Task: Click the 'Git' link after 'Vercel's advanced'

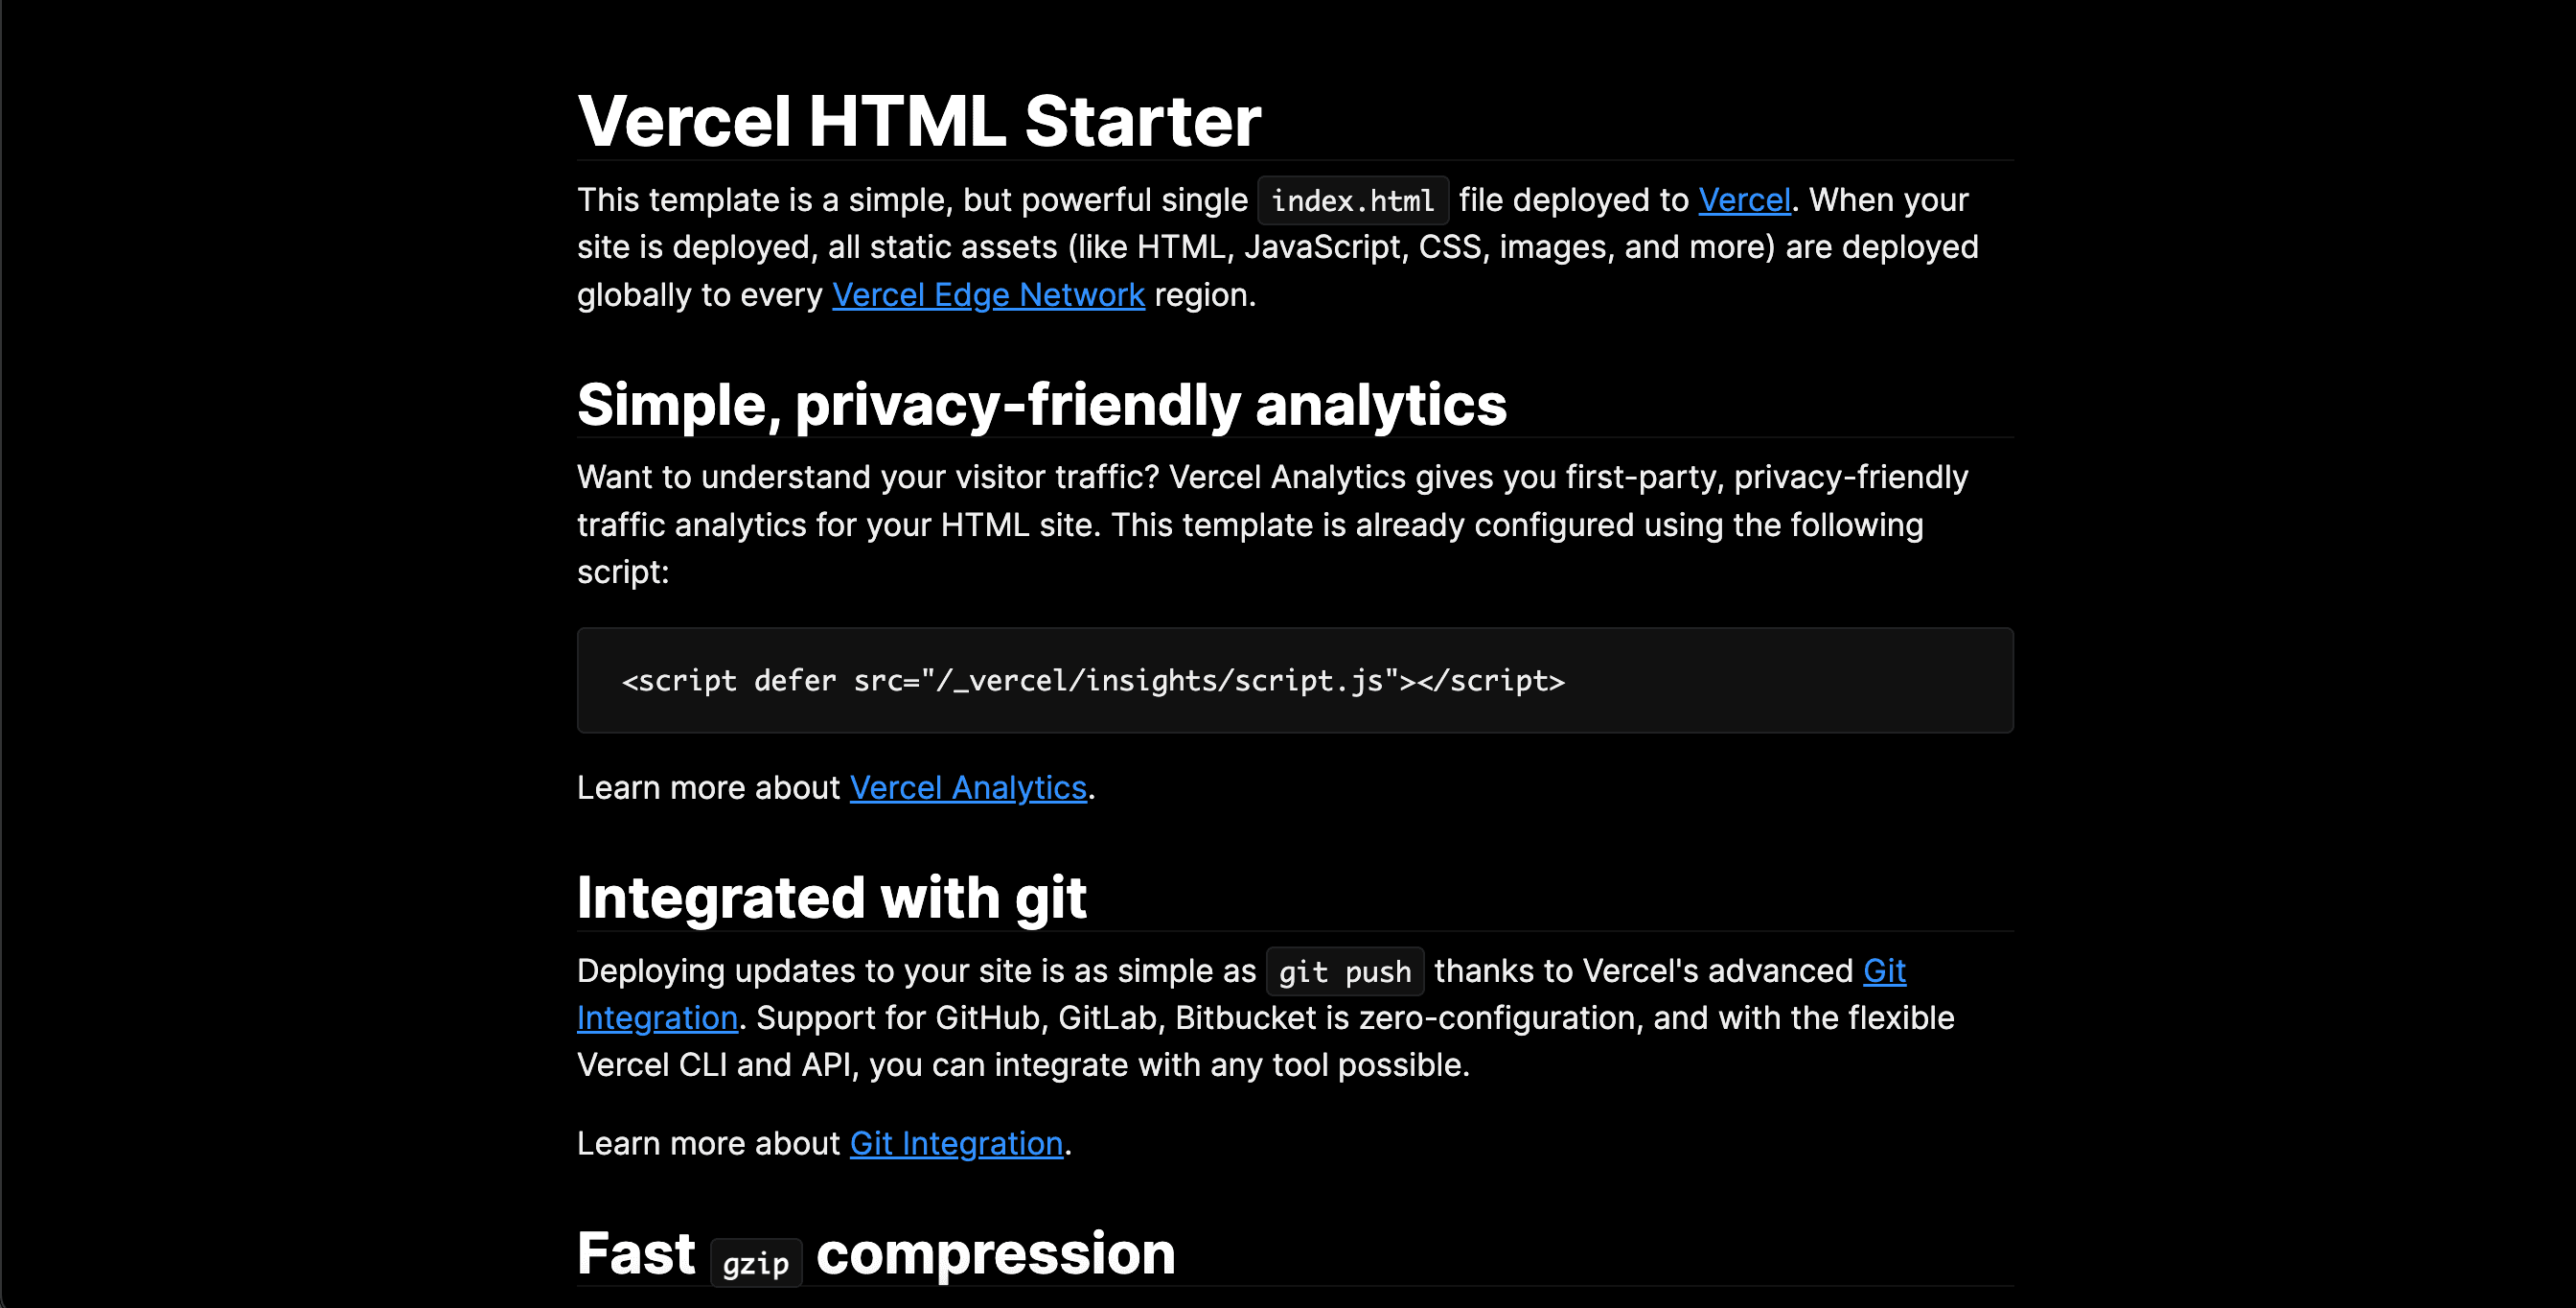Action: coord(1884,970)
